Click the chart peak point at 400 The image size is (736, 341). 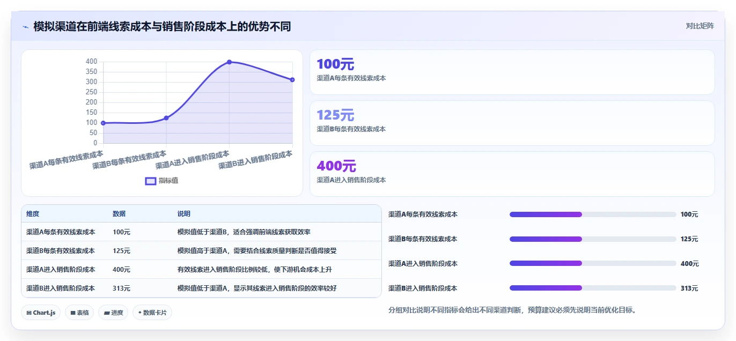pyautogui.click(x=229, y=62)
